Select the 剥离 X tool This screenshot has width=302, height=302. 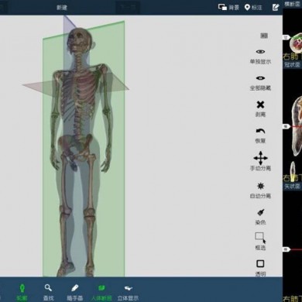[260, 105]
